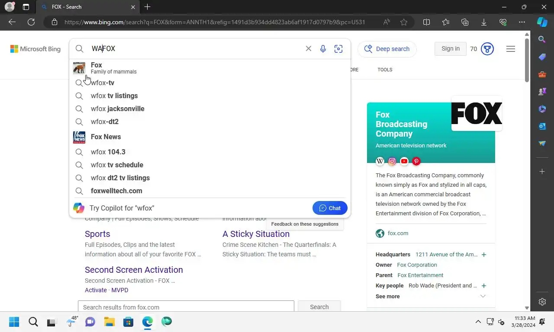Select "wfox-dt2" suggestion

(210, 121)
